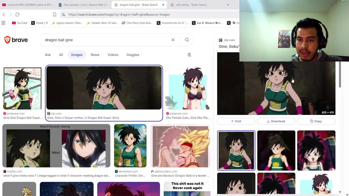
Task: Open One Piece (Live Action) bookmark
Action: pyautogui.click(x=137, y=23)
